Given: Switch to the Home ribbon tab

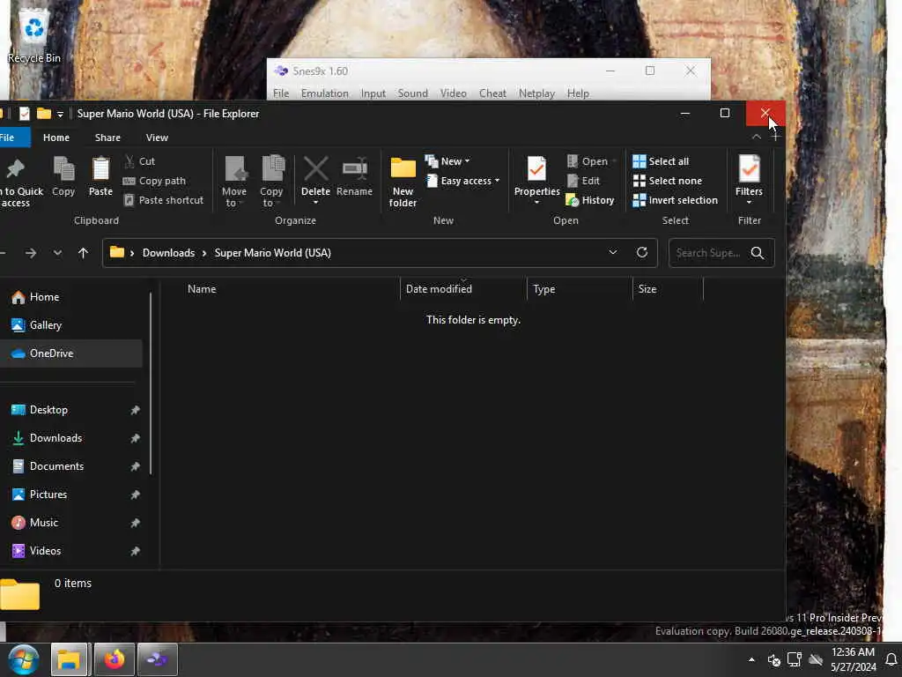Looking at the screenshot, I should point(56,138).
